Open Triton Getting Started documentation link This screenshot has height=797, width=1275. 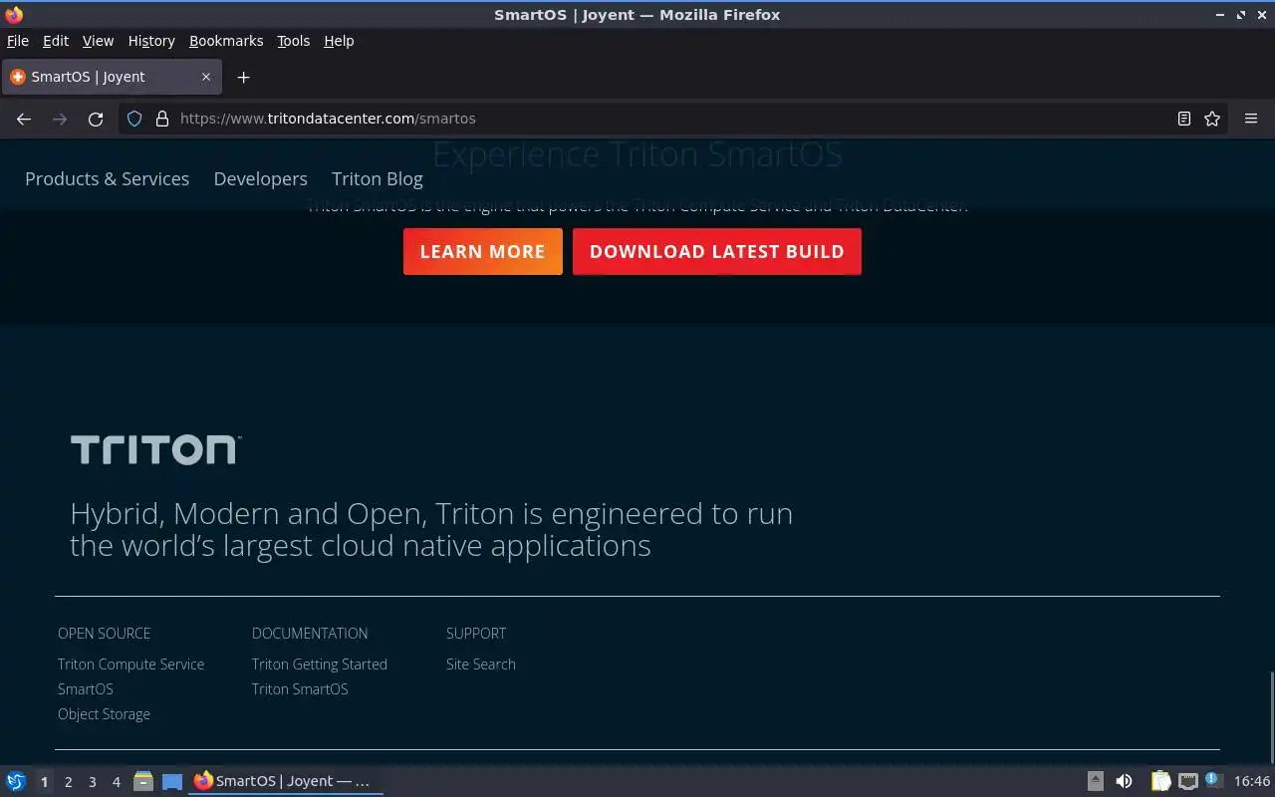pos(319,664)
